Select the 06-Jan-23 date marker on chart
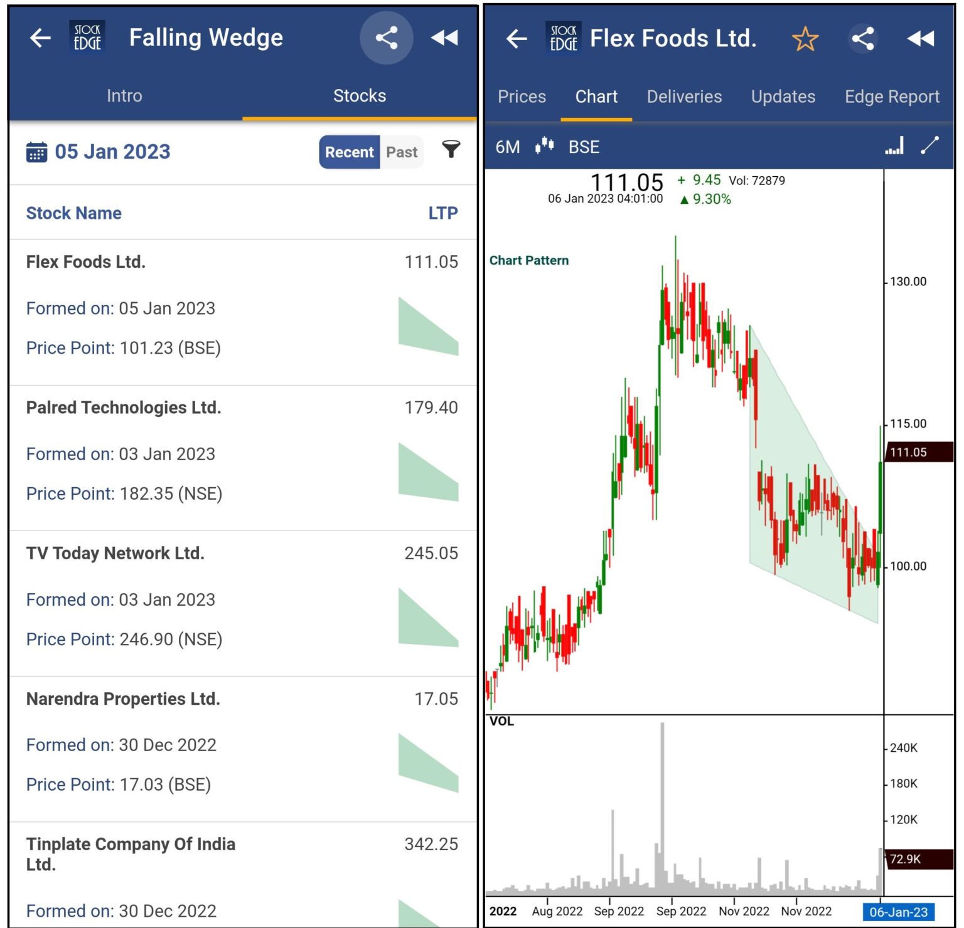 coord(898,912)
